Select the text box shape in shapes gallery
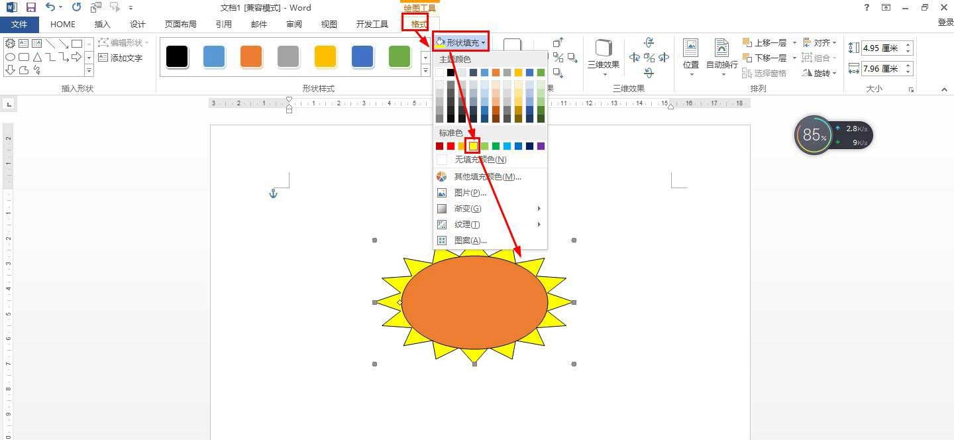 coord(23,44)
